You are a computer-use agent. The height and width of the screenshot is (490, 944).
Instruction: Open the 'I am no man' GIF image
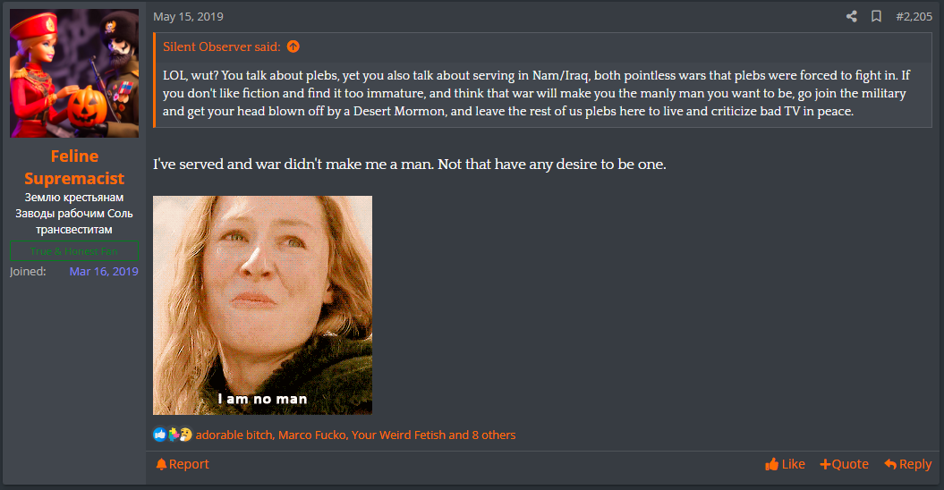pos(262,305)
